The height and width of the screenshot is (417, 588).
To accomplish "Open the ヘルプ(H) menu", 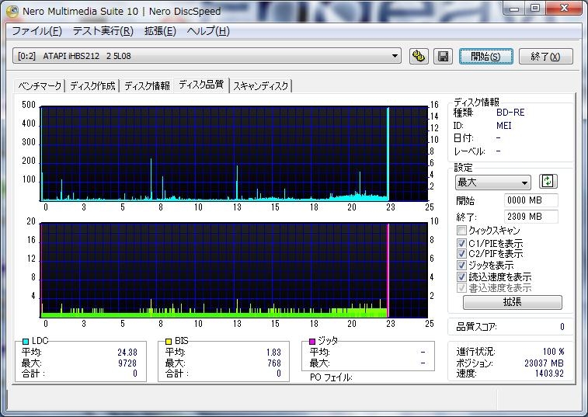I will click(x=208, y=31).
